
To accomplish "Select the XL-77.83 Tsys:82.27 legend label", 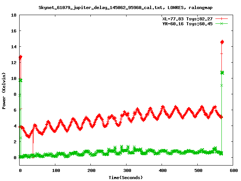I will [188, 18].
